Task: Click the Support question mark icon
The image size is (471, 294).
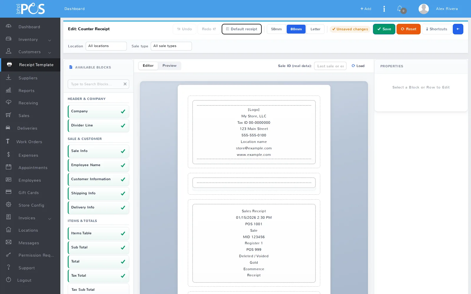Action: (9, 267)
